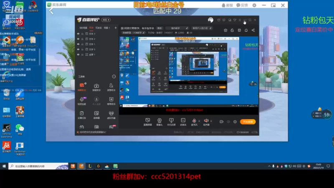Image resolution: width=334 pixels, height=188 pixels.
Task: Open the shield-shaped assistant tool in the toolbox
Action: click(96, 87)
